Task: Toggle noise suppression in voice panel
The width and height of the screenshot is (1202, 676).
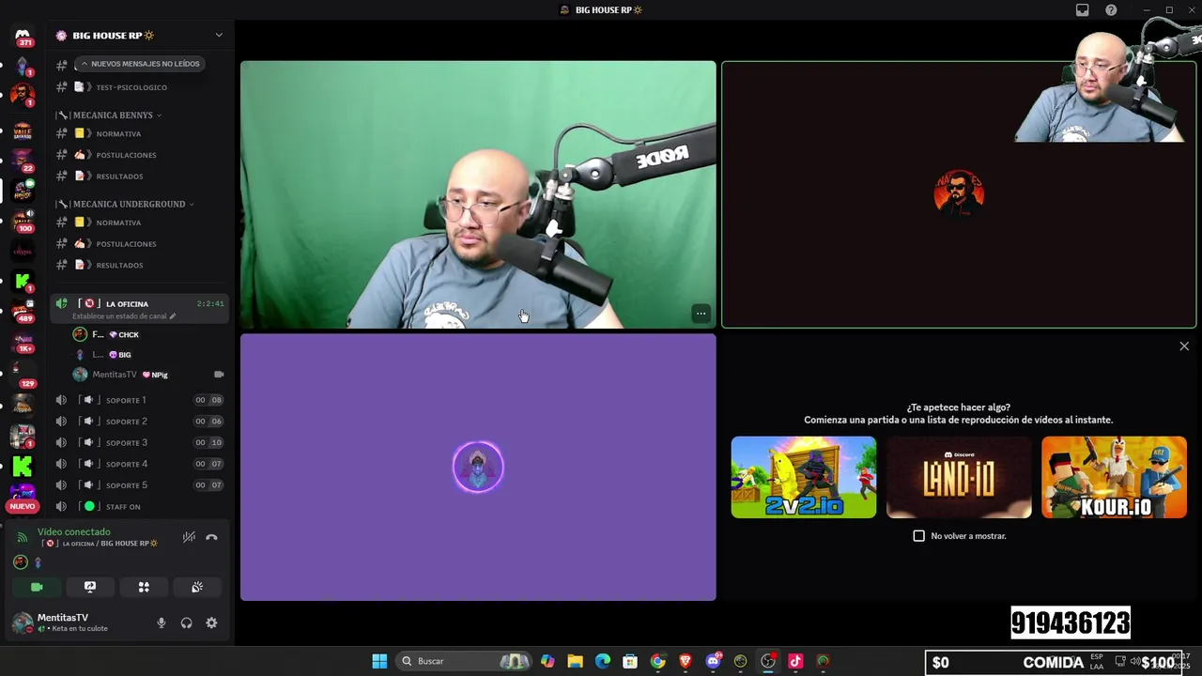Action: [x=189, y=537]
